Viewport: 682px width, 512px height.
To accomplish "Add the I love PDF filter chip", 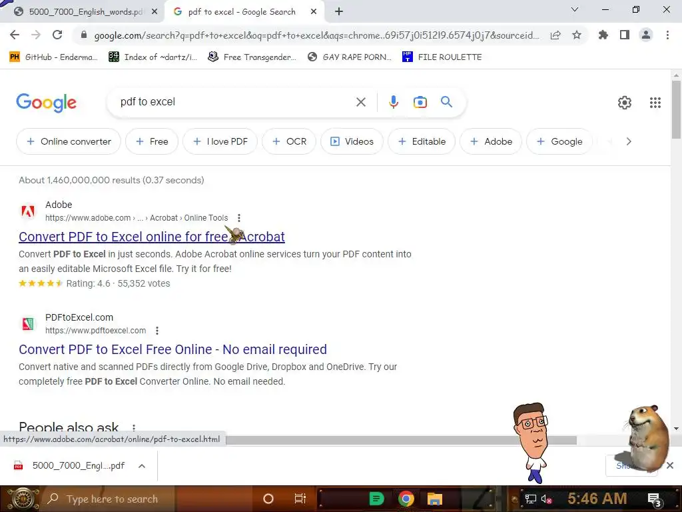I will (220, 141).
